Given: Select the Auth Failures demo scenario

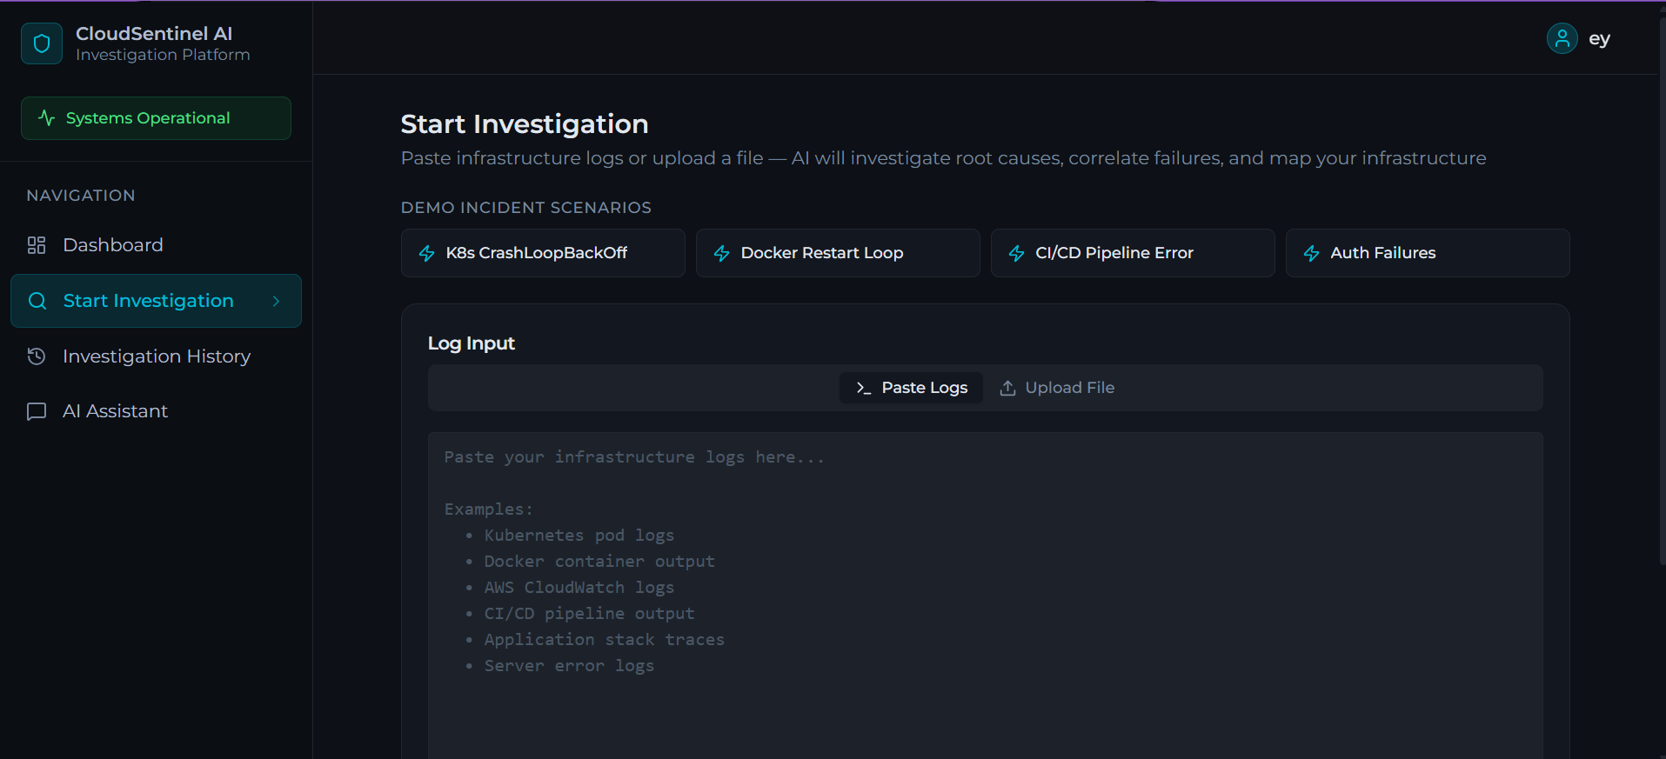Looking at the screenshot, I should tap(1428, 253).
